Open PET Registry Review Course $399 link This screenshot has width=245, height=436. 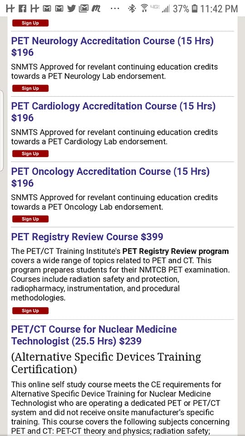(x=87, y=237)
